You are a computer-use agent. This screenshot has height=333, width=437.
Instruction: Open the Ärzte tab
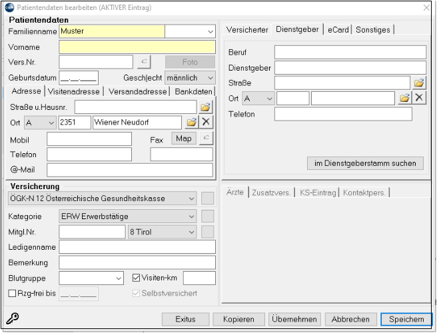pos(235,192)
